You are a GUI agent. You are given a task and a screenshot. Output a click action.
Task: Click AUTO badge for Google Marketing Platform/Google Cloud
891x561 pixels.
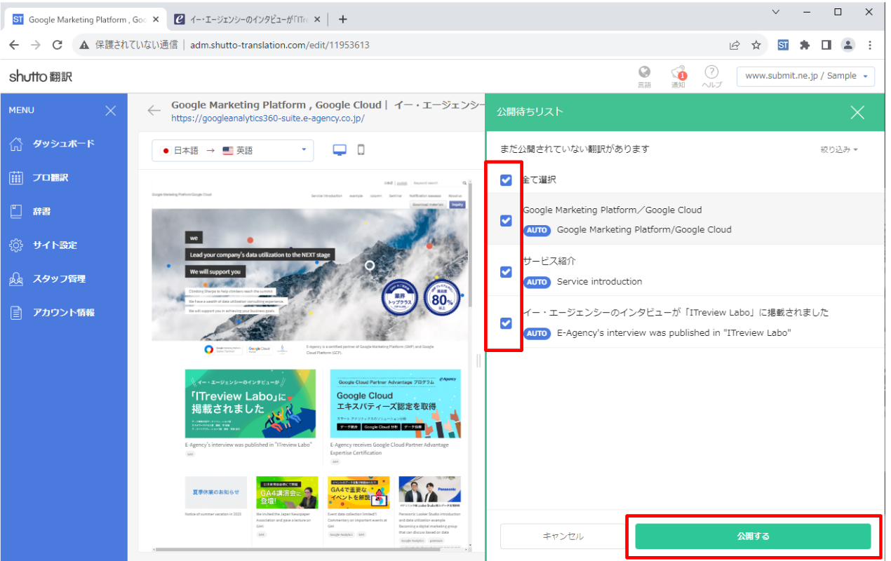(x=537, y=230)
